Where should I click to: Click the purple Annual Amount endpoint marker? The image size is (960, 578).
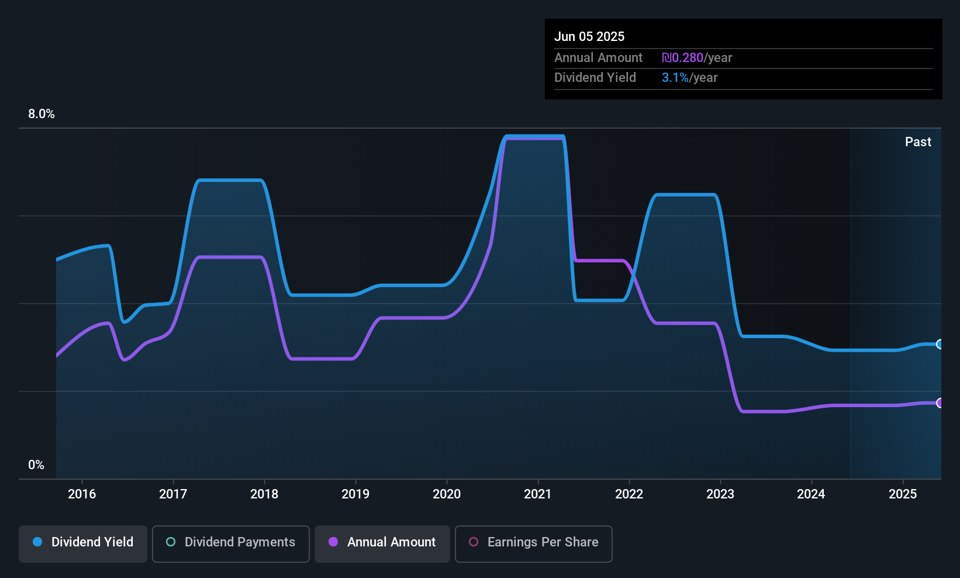point(940,402)
